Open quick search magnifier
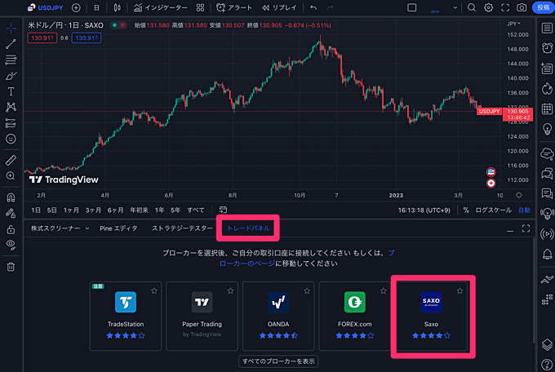Viewport: 555px width, 372px height. point(472,8)
